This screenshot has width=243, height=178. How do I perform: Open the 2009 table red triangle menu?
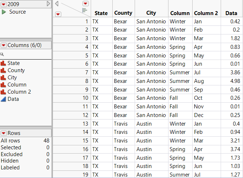point(4,4)
